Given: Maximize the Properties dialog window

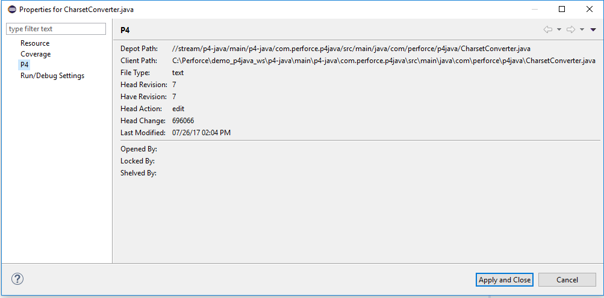Looking at the screenshot, I should click(562, 9).
